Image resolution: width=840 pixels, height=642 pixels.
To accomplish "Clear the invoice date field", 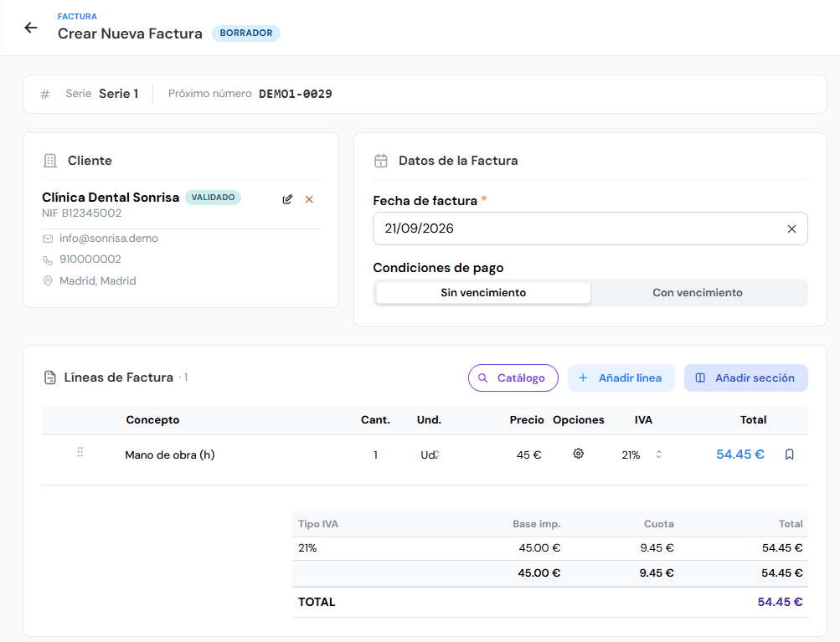I will coord(791,229).
